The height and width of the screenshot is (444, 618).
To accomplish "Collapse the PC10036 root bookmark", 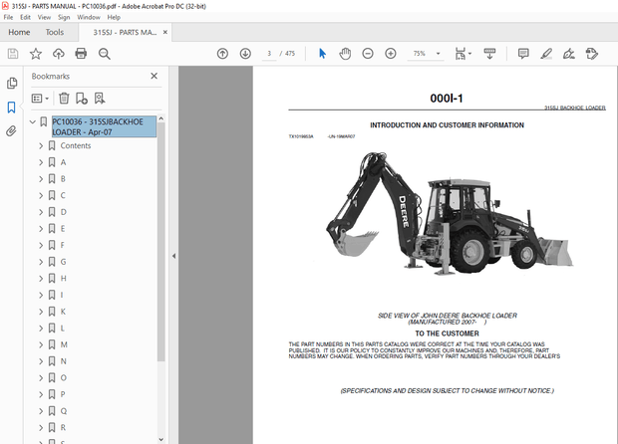I will click(33, 122).
